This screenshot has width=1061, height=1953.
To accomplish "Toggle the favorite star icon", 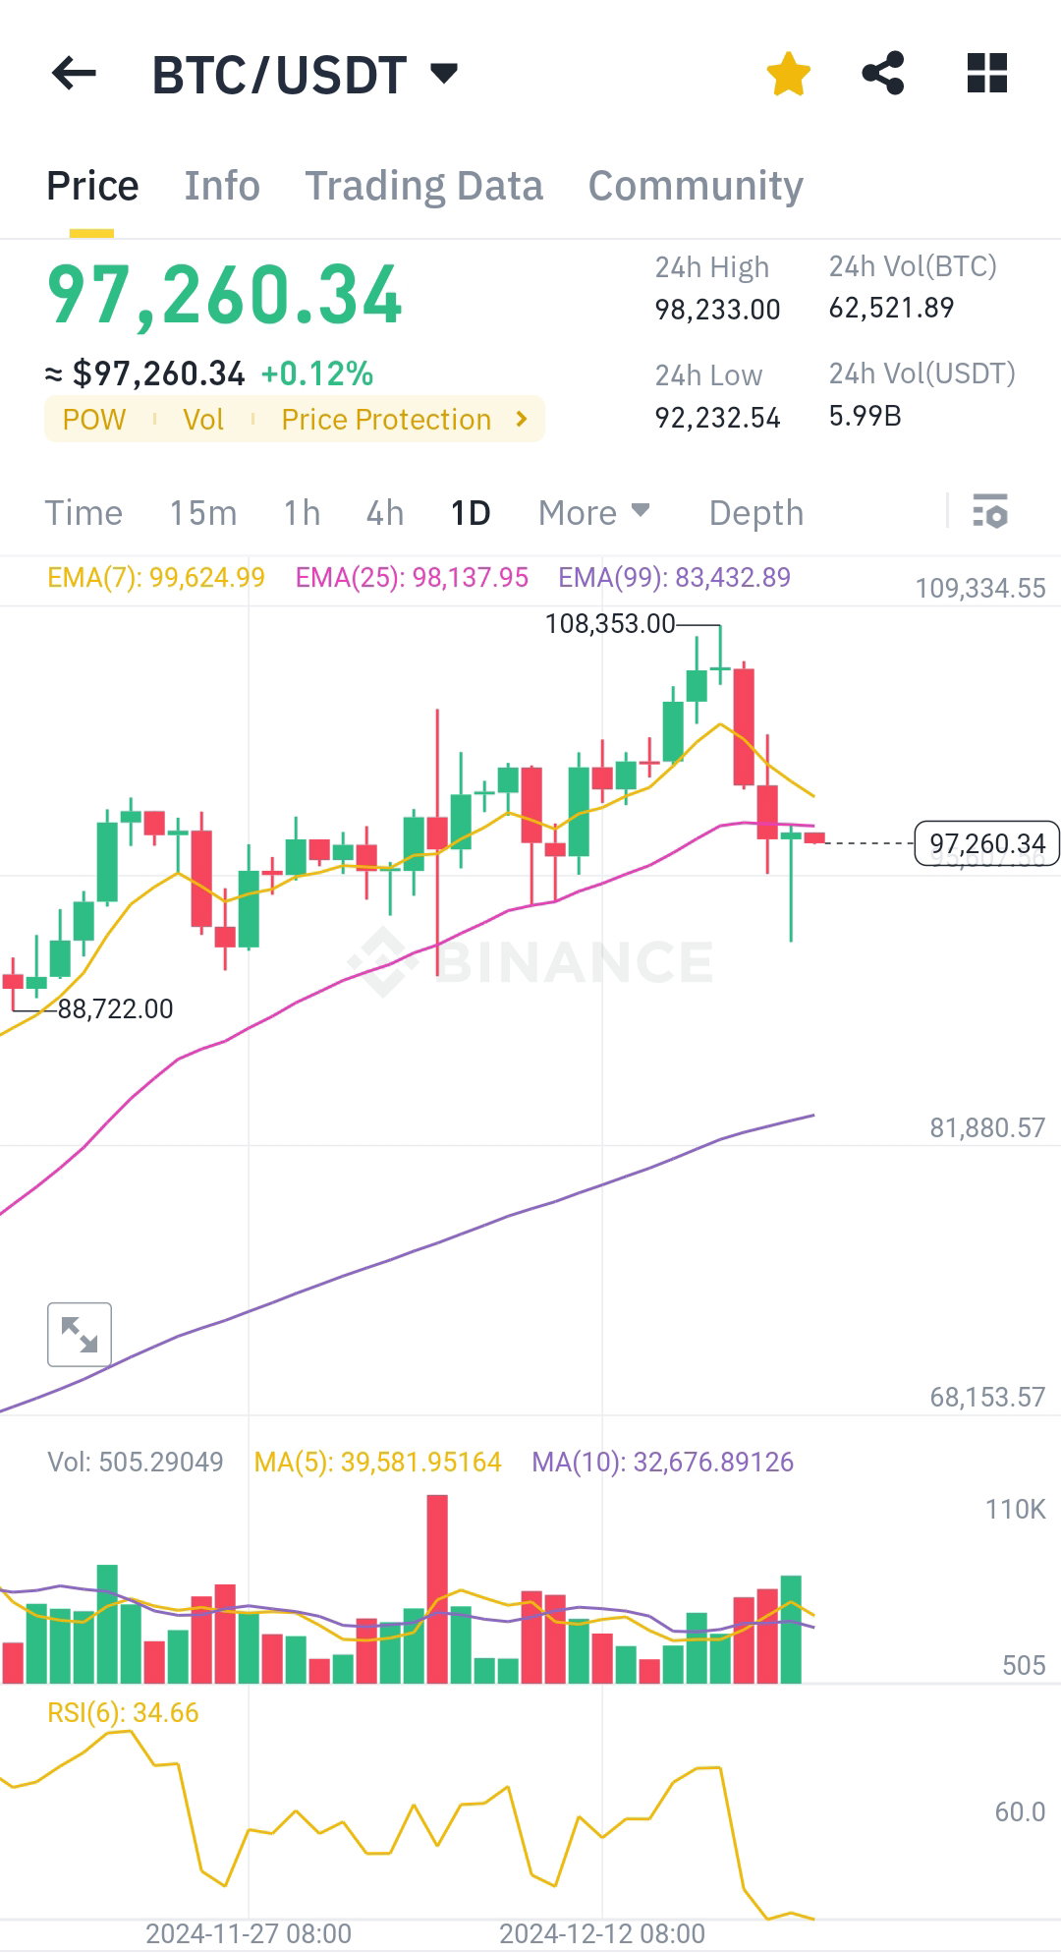I will pos(788,75).
